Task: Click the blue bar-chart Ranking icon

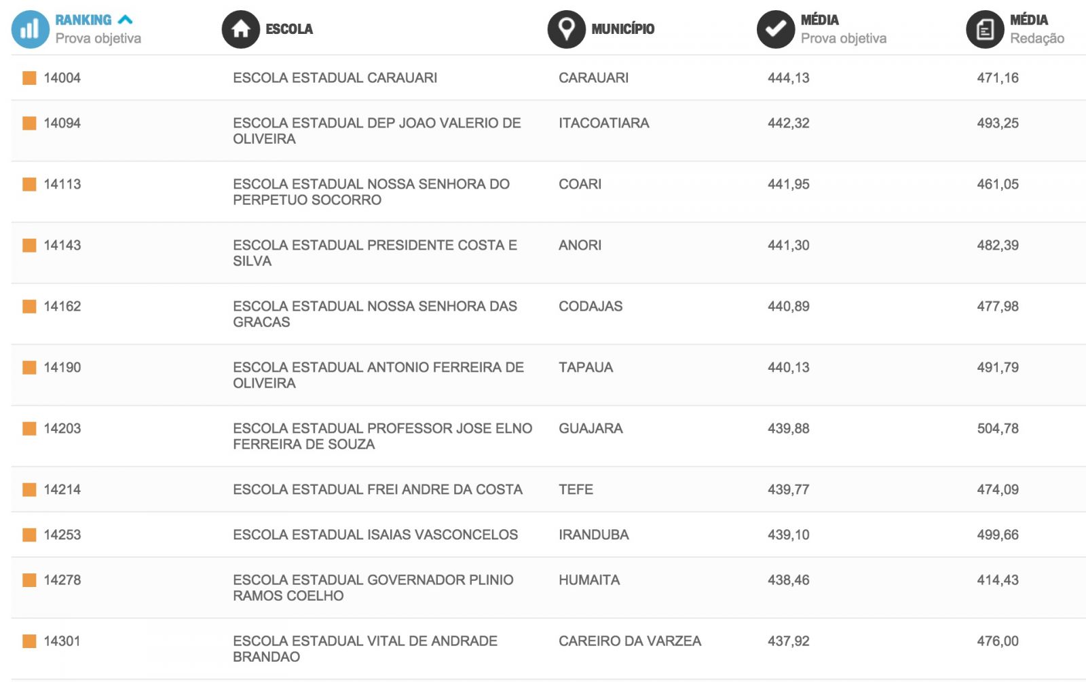Action: click(30, 30)
